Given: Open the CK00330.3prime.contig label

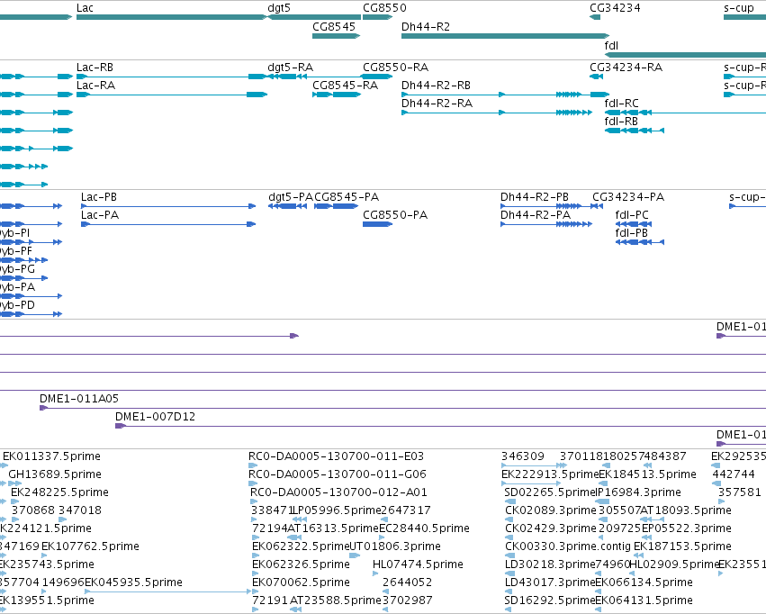Looking at the screenshot, I should (568, 546).
